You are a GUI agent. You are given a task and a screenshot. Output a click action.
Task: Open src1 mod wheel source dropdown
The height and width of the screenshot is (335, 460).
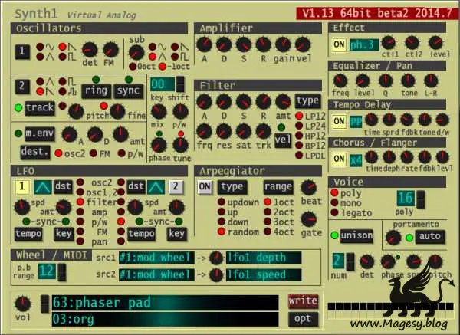click(x=156, y=258)
